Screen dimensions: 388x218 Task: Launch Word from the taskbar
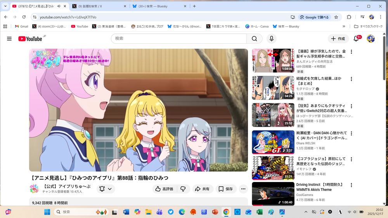coord(126,212)
